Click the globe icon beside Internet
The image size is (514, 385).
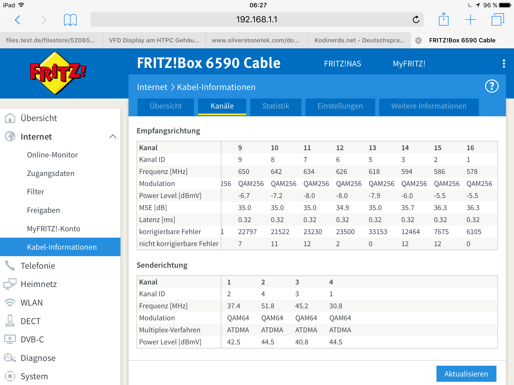tap(10, 136)
